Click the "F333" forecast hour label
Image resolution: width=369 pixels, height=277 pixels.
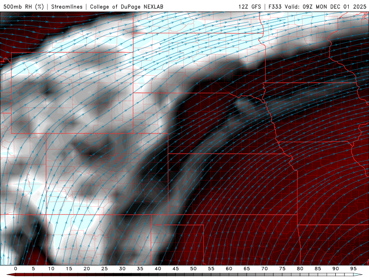pyautogui.click(x=275, y=6)
